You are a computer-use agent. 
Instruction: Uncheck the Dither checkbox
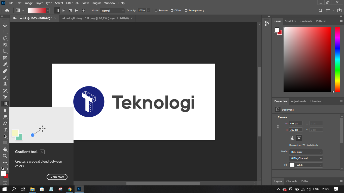pyautogui.click(x=172, y=11)
